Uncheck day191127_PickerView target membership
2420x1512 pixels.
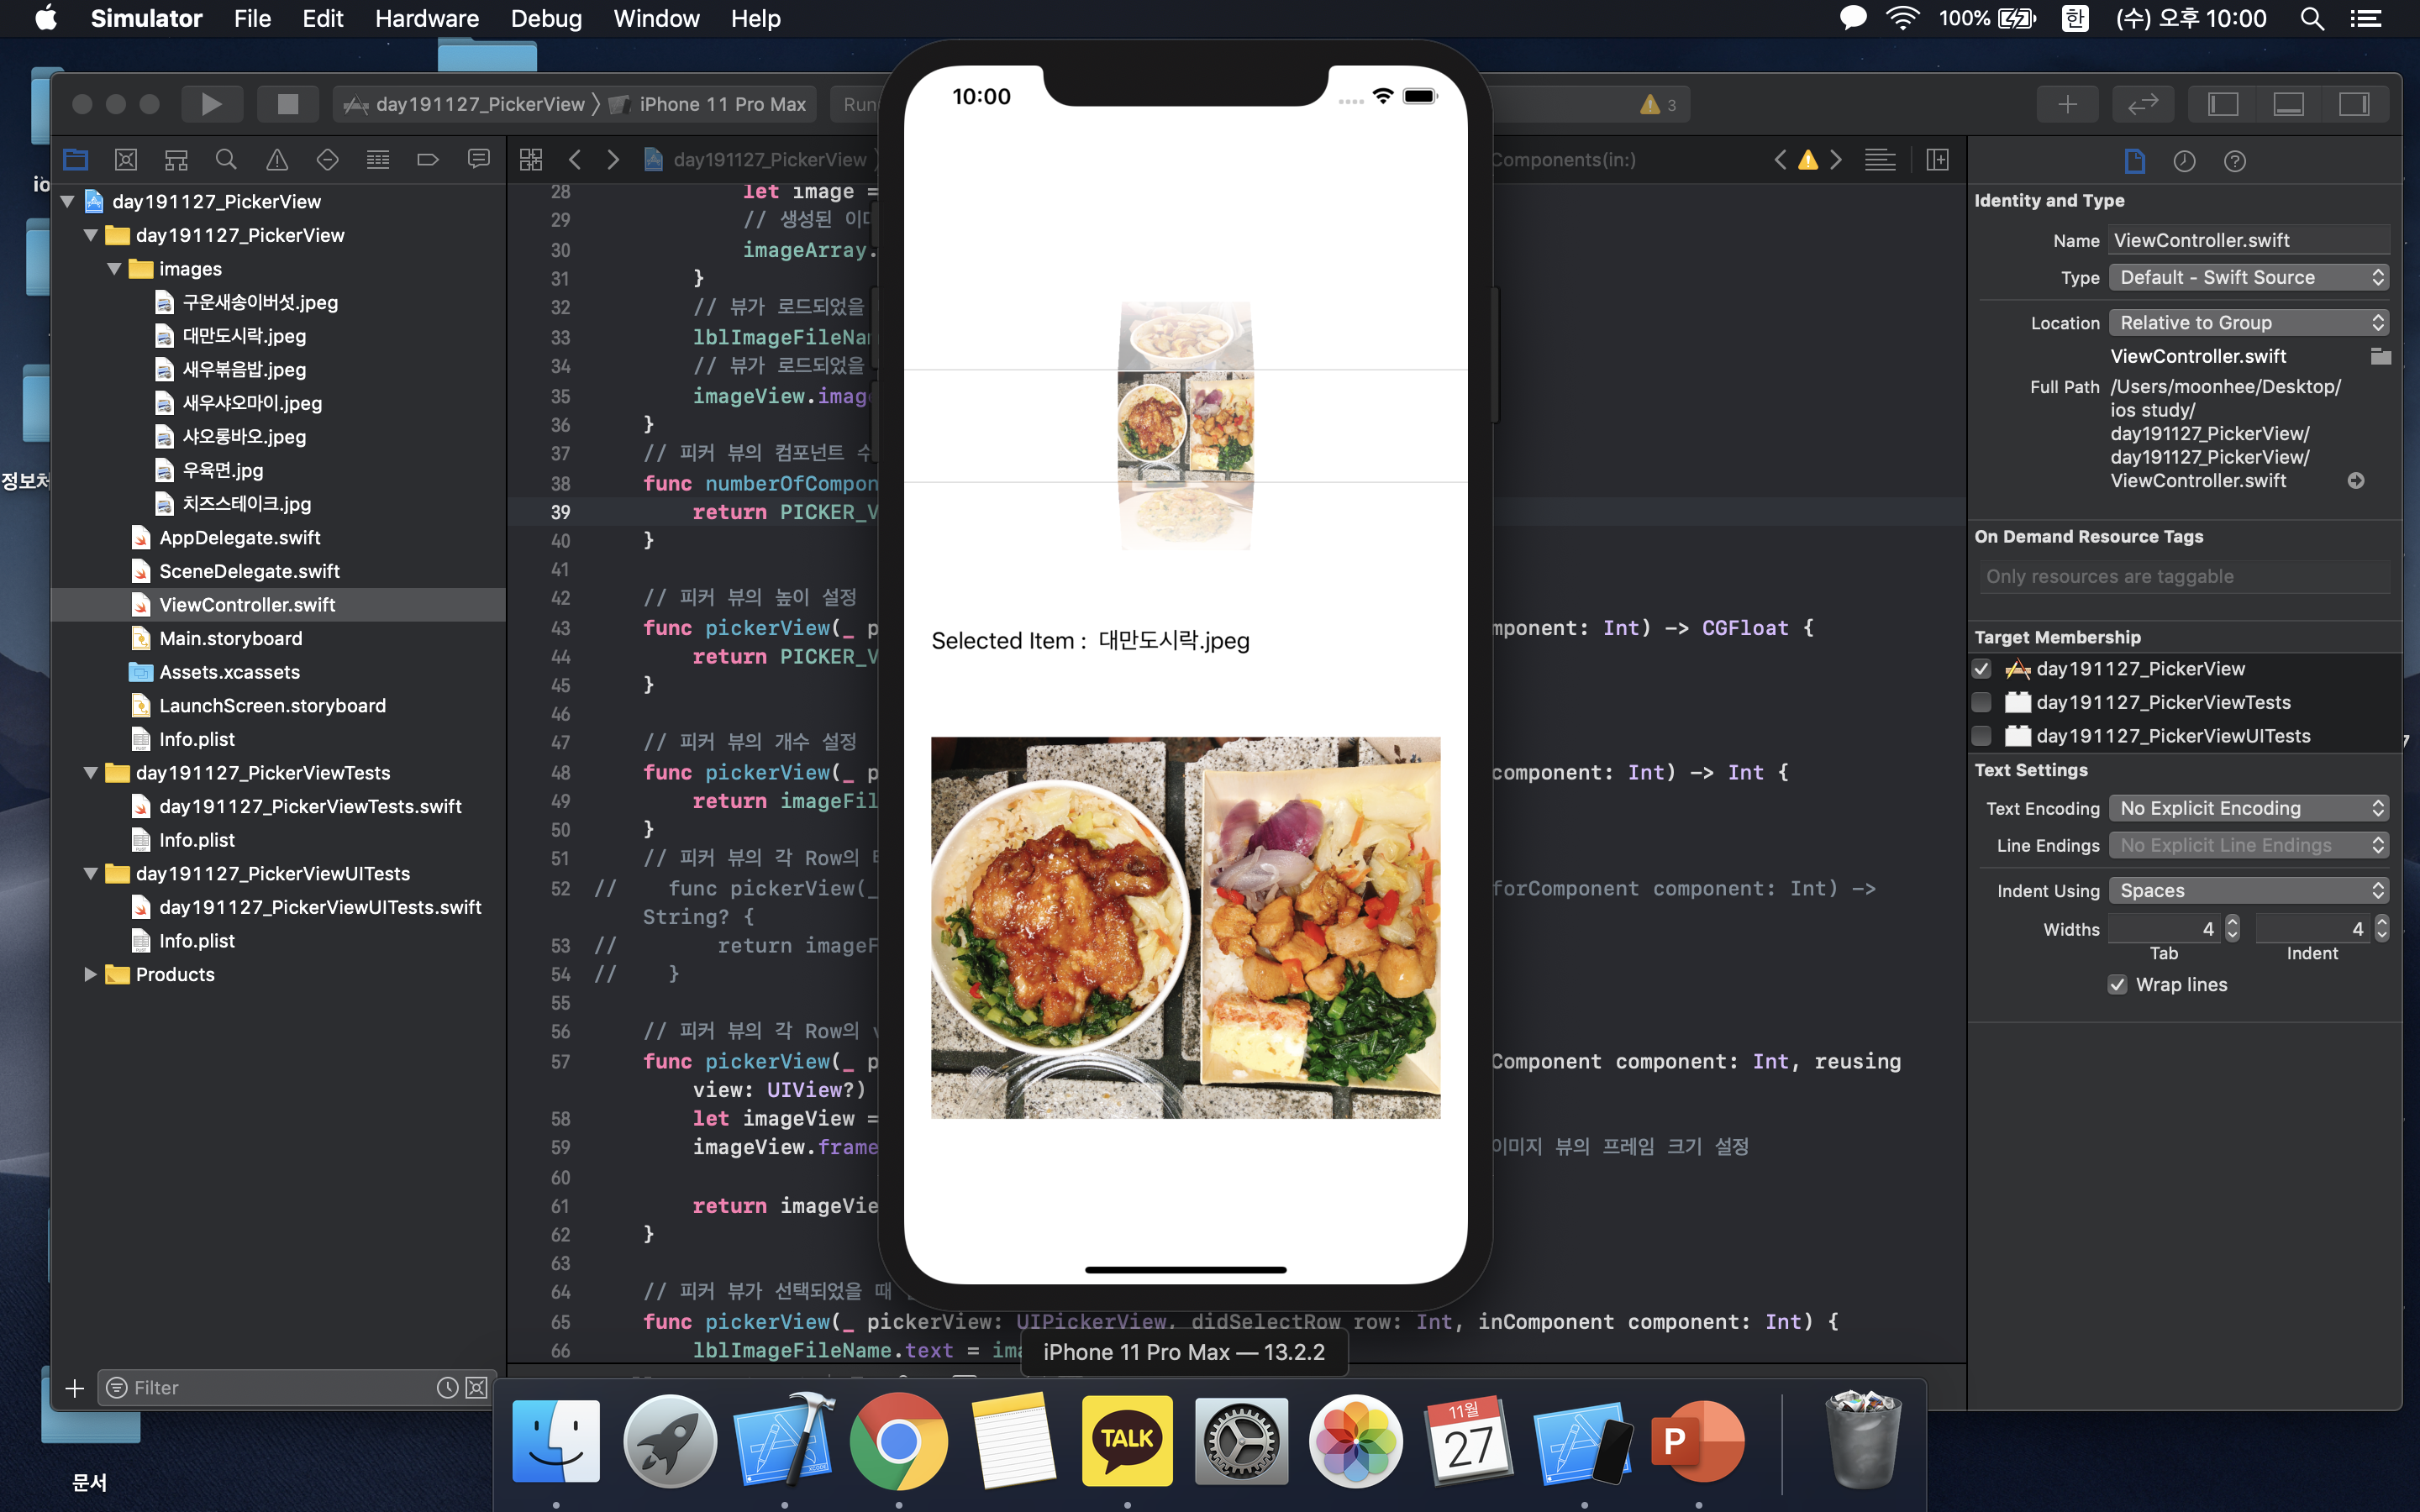pos(1981,669)
